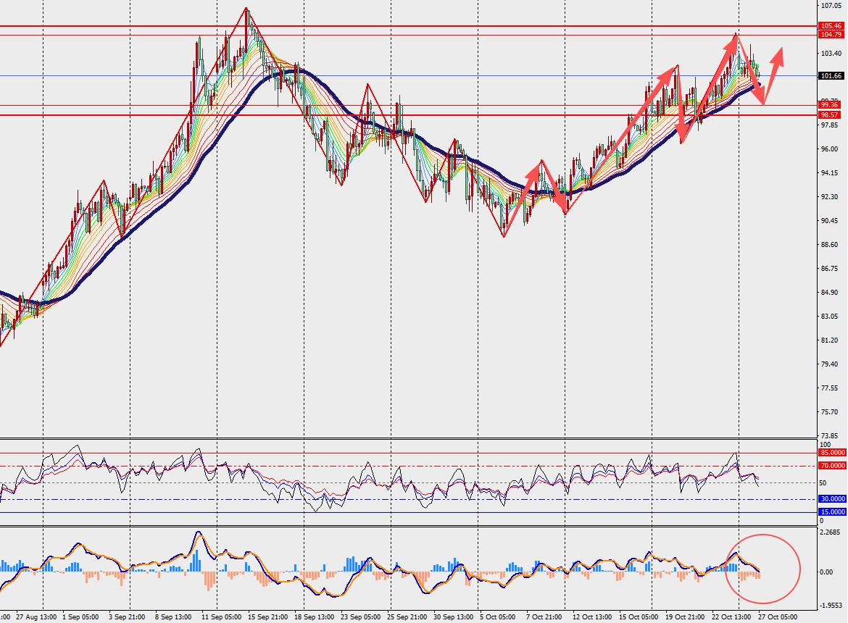This screenshot has height=623, width=848.
Task: Click the 18 Sep 13:00 date label
Action: [315, 617]
